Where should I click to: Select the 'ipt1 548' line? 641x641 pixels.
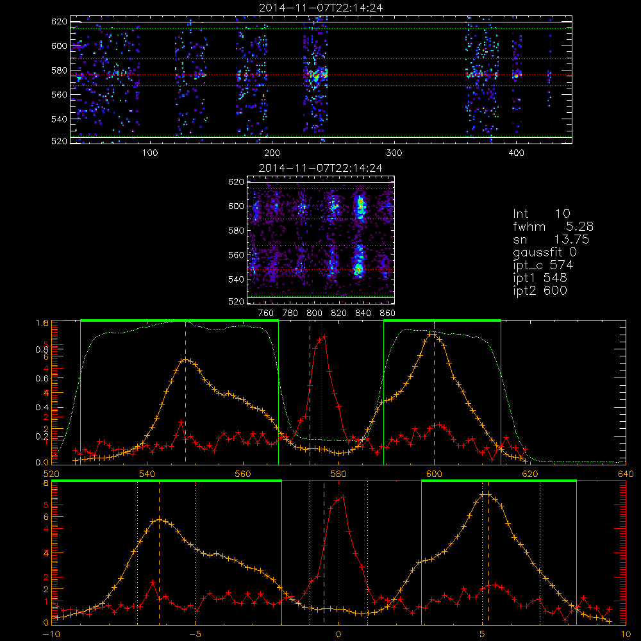click(x=540, y=278)
